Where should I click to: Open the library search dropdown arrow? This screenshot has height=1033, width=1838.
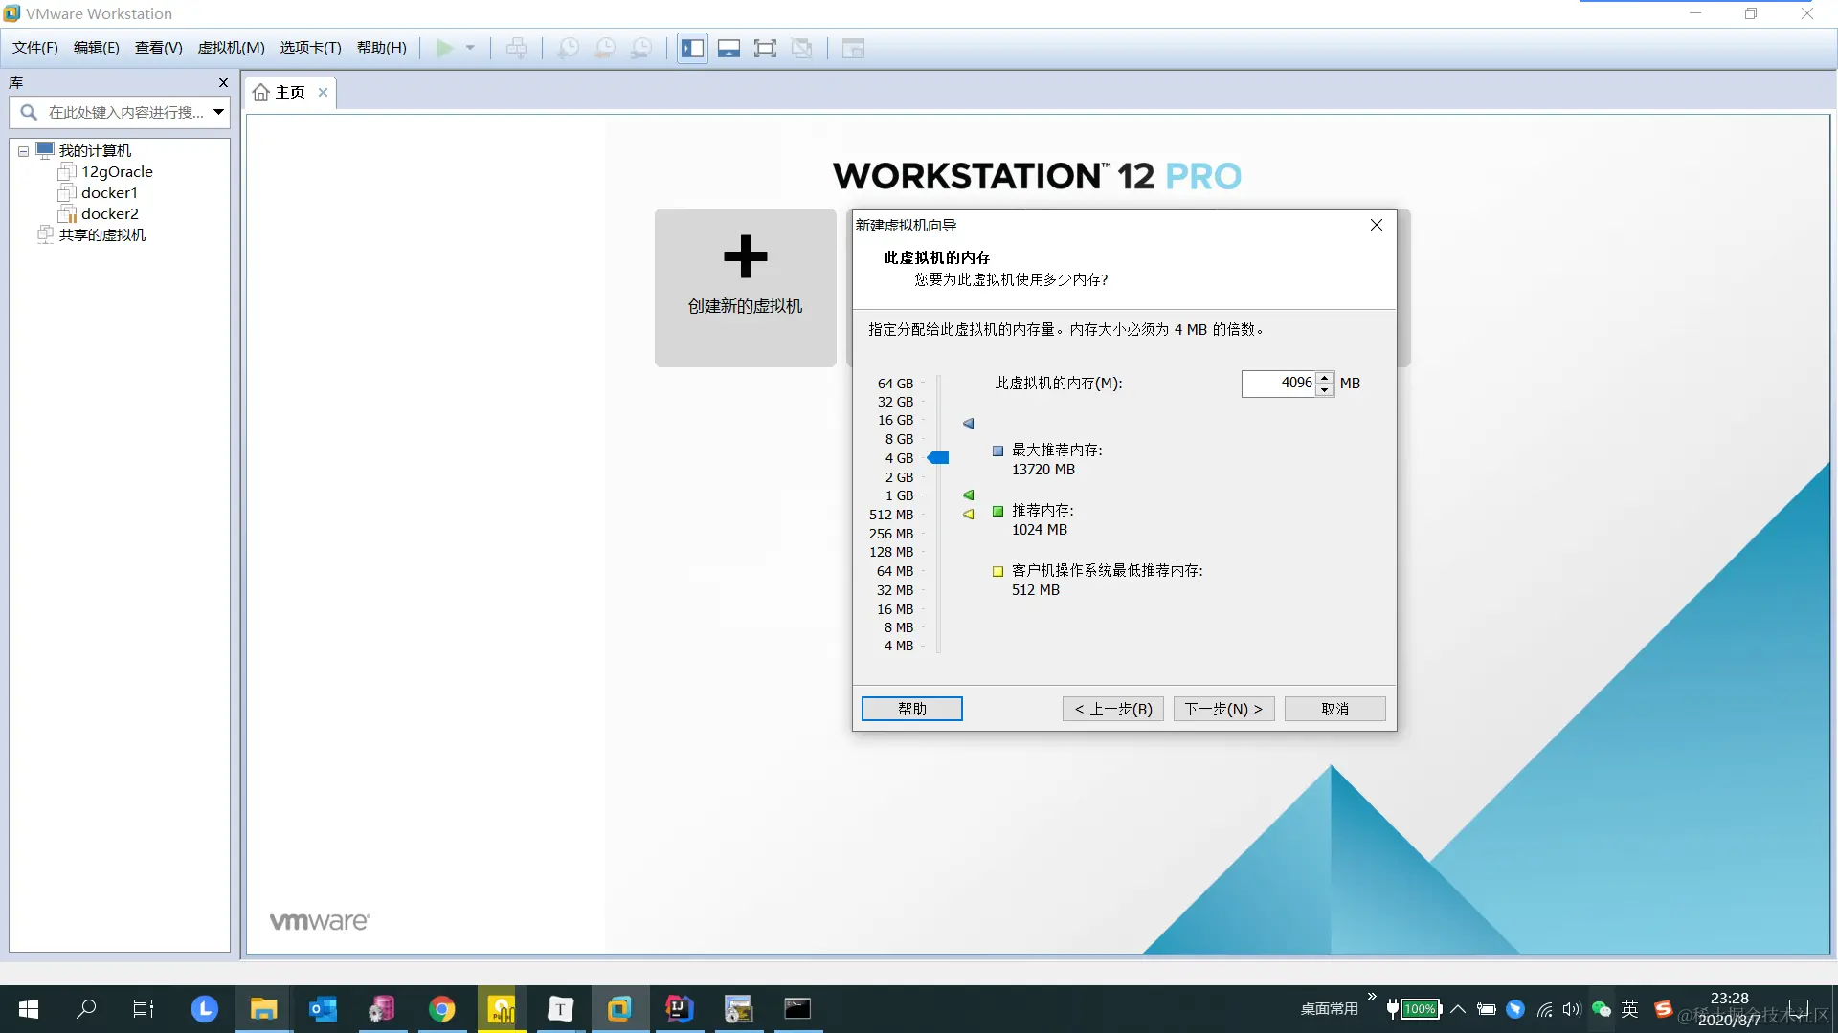click(x=218, y=112)
